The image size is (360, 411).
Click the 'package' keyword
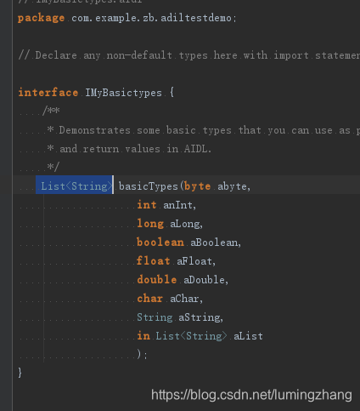[x=41, y=18]
